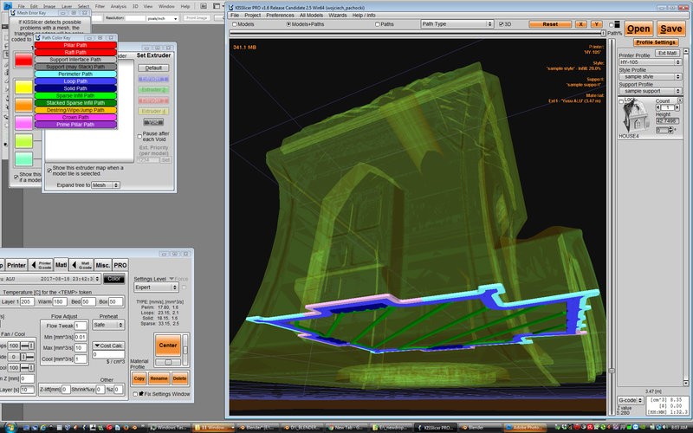Switch to the Misc. tab
Screen dimensions: 693x433
(x=102, y=265)
